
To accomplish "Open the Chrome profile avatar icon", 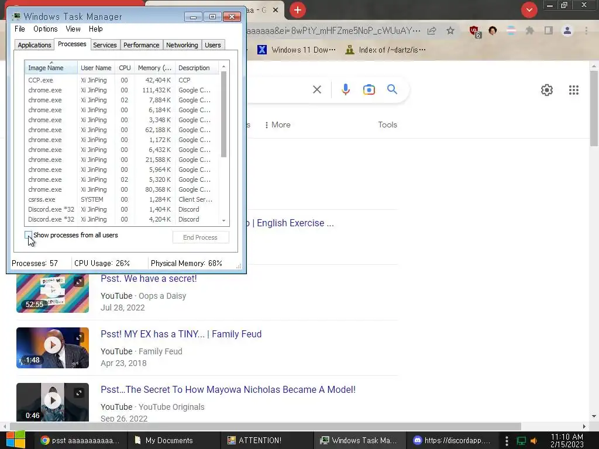I will (567, 30).
